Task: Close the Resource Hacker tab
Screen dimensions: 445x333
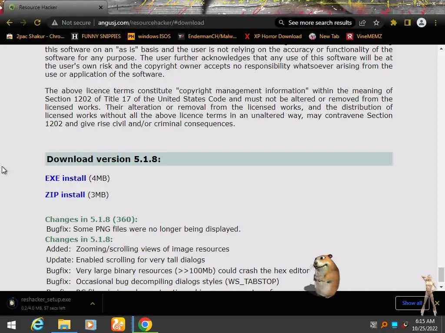Action: click(100, 7)
